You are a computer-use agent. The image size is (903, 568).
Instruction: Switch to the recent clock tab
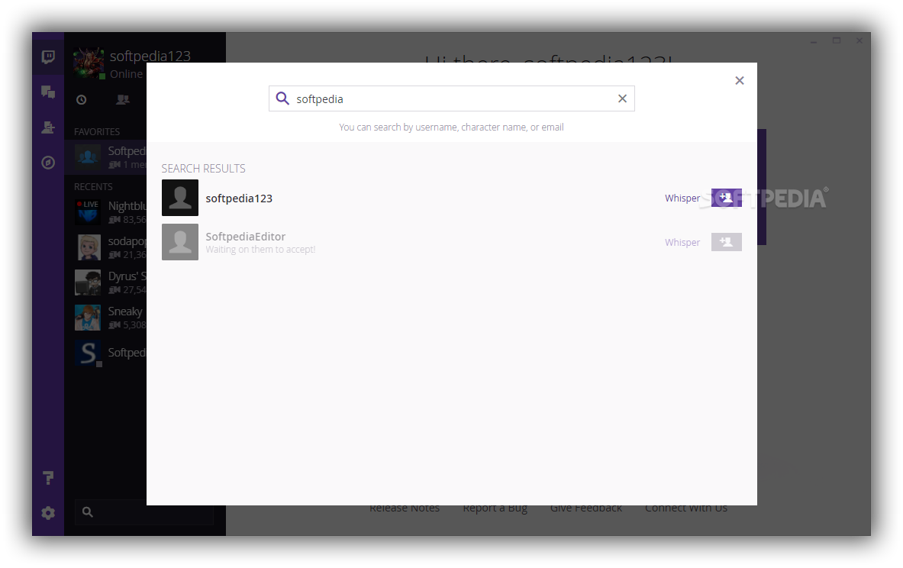(81, 100)
